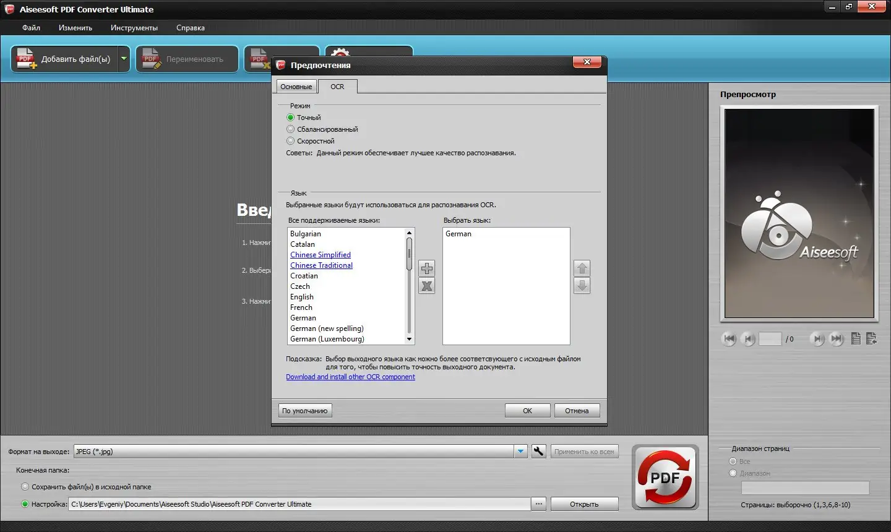Jump to the first preview page

pos(729,339)
